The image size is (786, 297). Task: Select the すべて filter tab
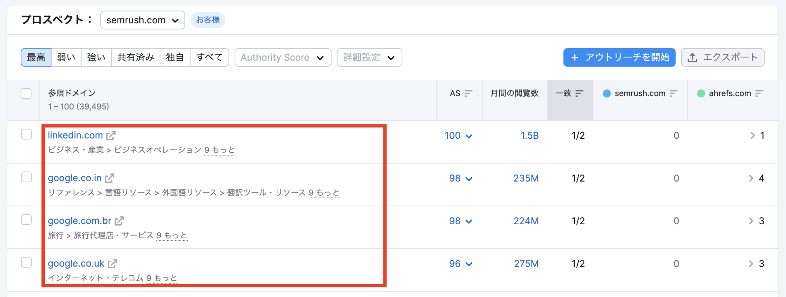pos(209,58)
